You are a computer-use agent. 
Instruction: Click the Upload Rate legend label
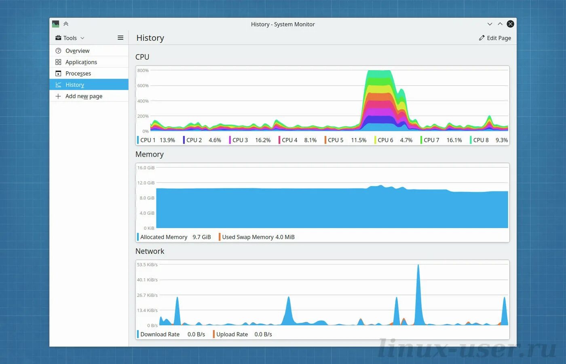click(x=232, y=334)
